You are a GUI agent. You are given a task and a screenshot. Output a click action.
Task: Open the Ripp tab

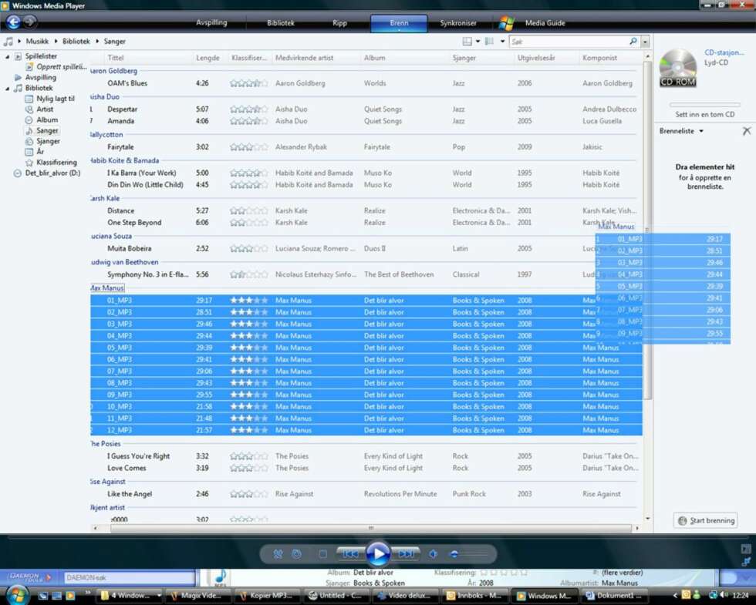339,22
